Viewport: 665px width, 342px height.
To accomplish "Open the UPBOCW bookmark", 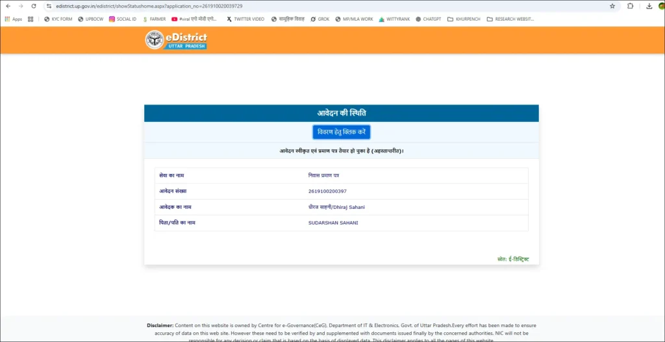I will [x=91, y=19].
